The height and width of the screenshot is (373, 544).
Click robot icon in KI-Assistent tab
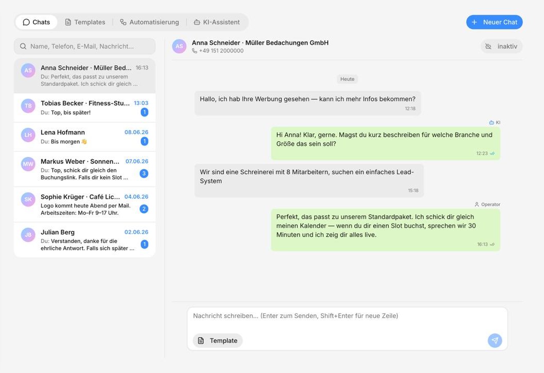click(197, 22)
